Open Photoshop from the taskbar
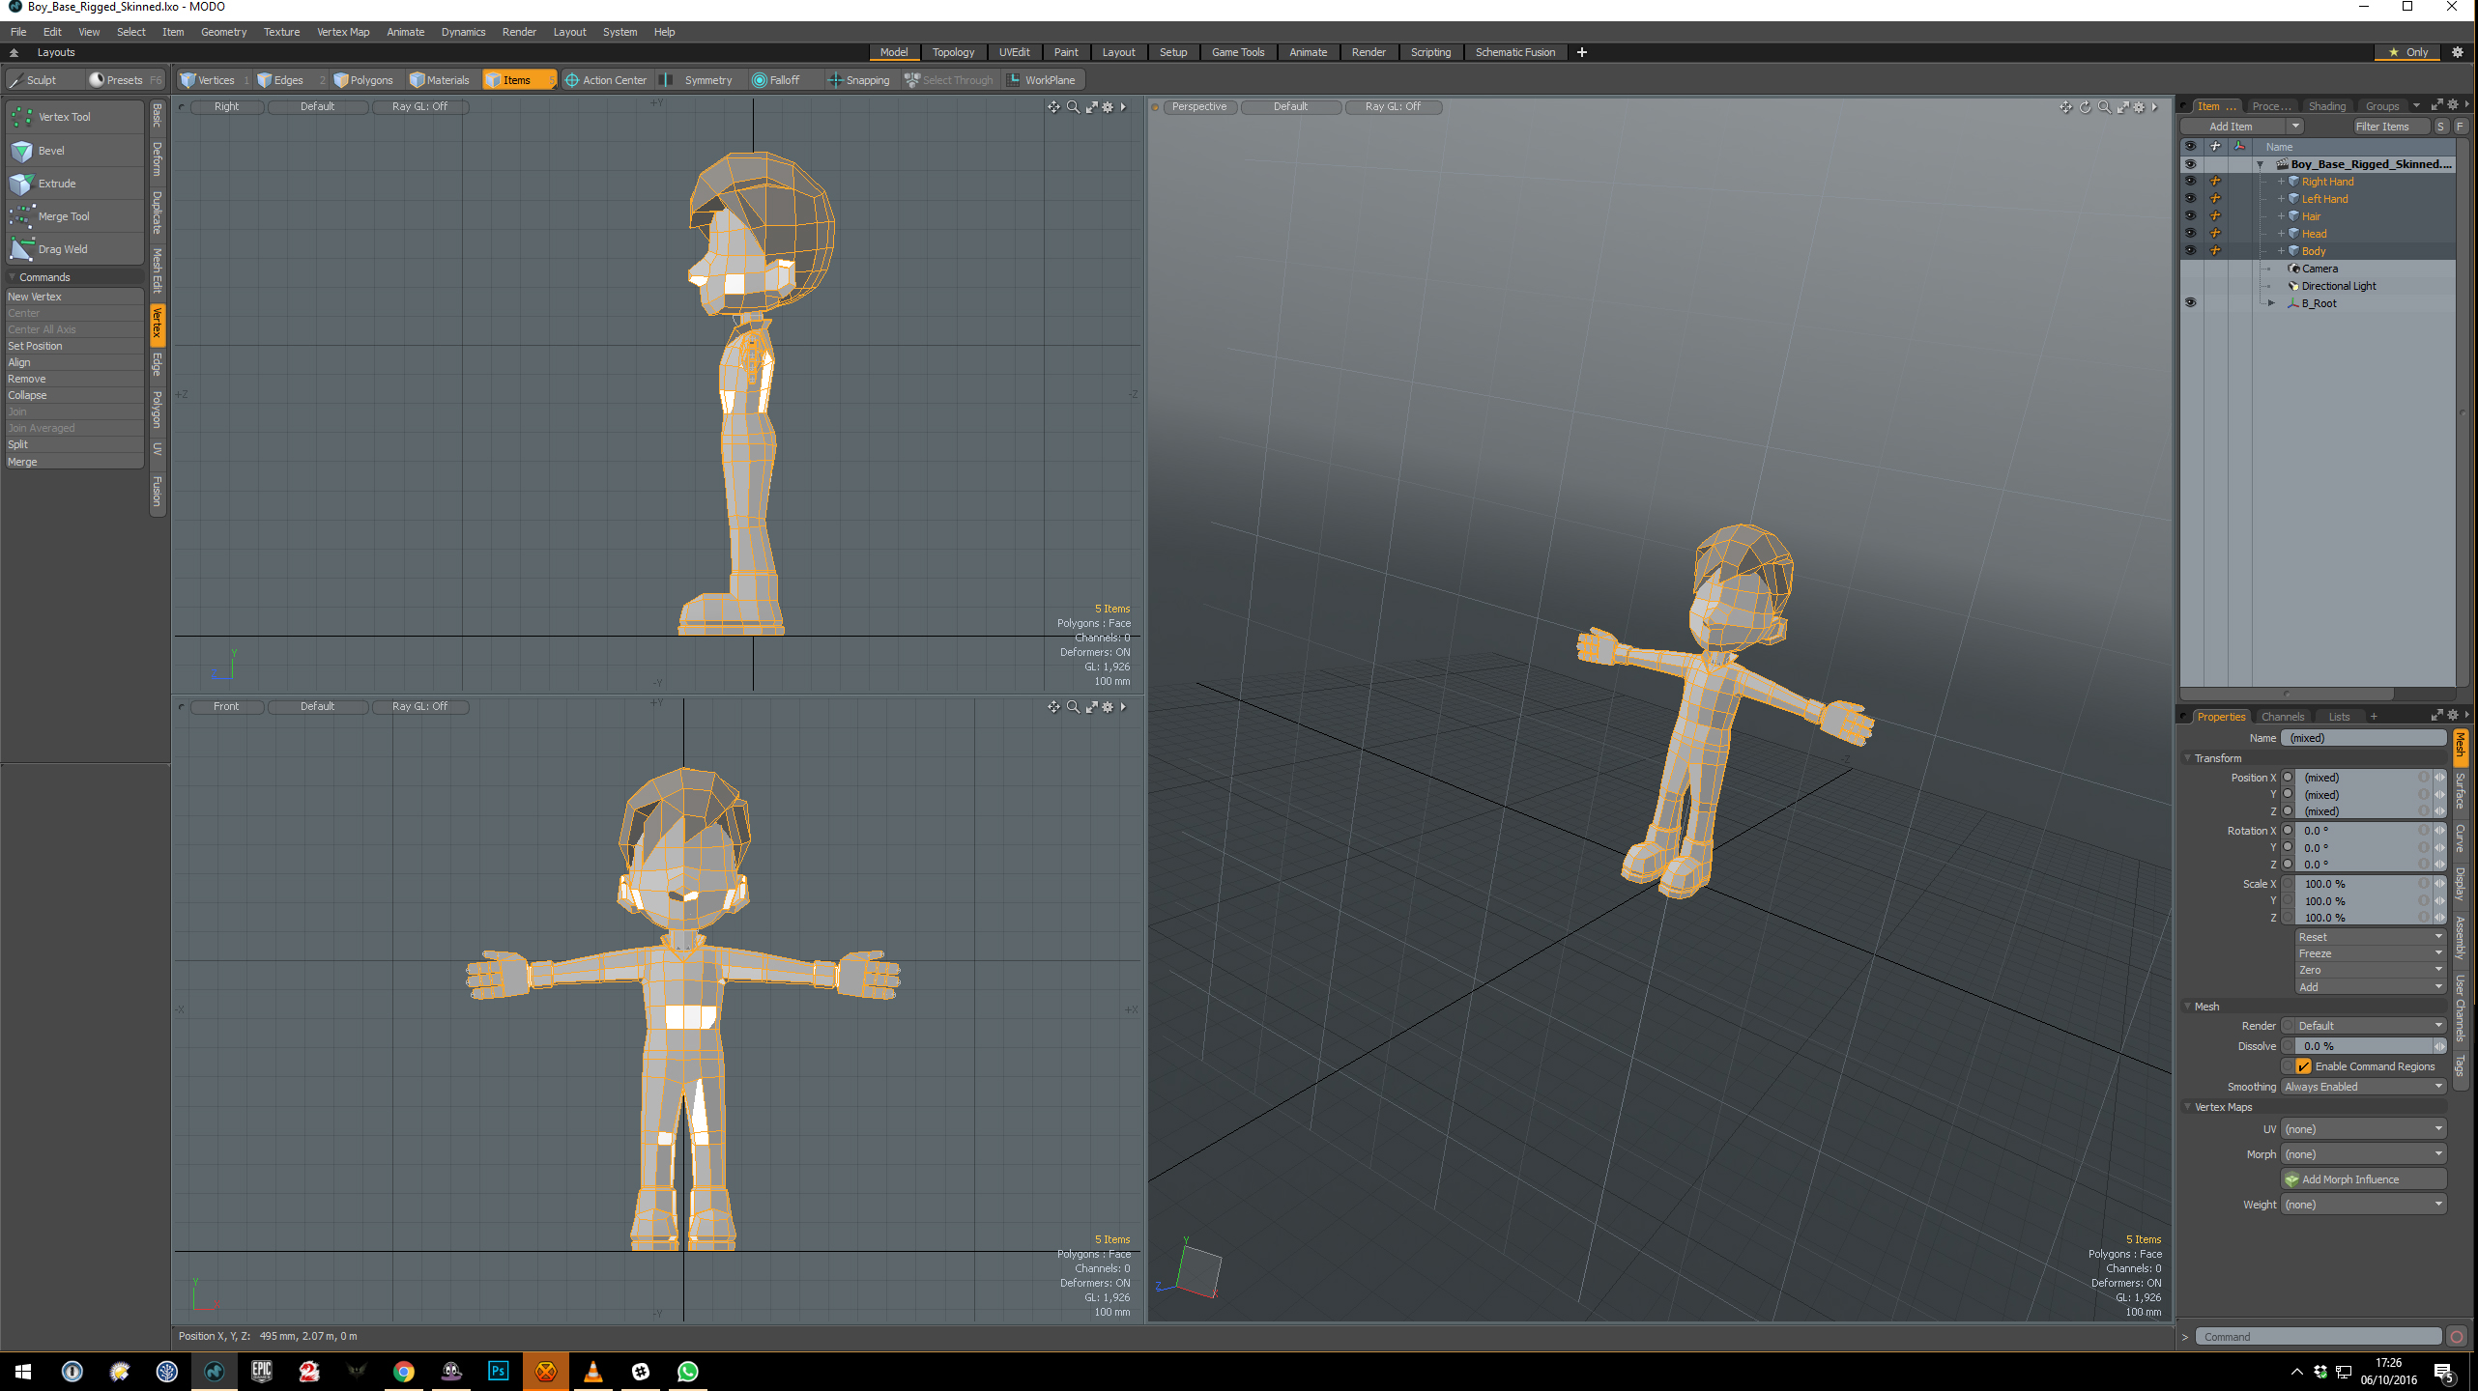This screenshot has height=1391, width=2478. pos(498,1371)
